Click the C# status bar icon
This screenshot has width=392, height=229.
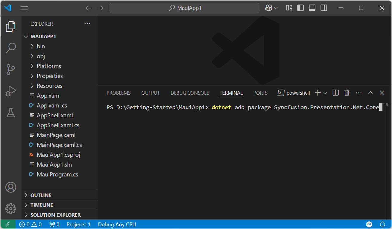coord(369,224)
